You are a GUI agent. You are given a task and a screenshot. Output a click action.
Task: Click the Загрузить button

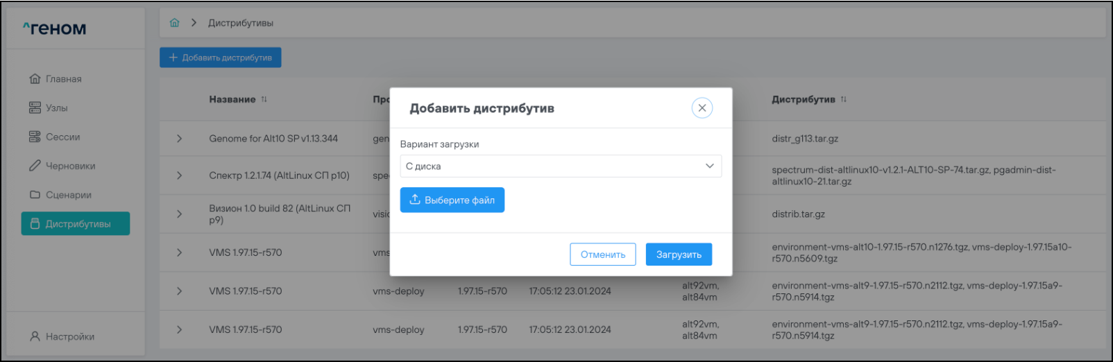point(678,255)
